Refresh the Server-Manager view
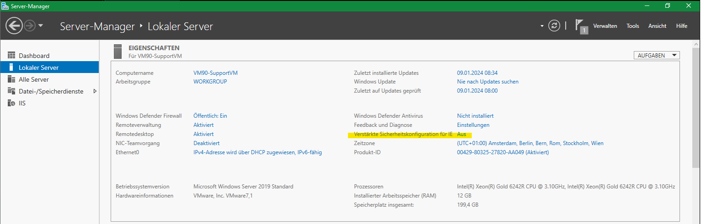This screenshot has width=701, height=224. tap(554, 26)
